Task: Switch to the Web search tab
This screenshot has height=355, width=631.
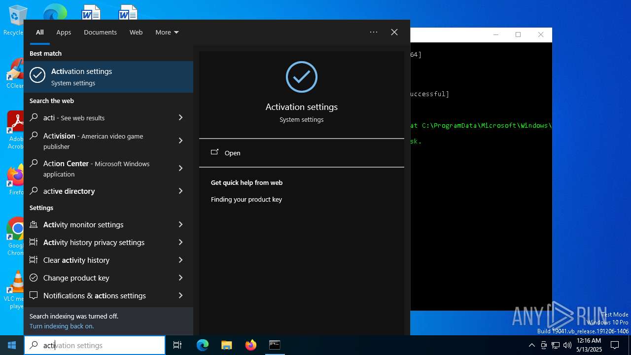Action: pyautogui.click(x=136, y=32)
